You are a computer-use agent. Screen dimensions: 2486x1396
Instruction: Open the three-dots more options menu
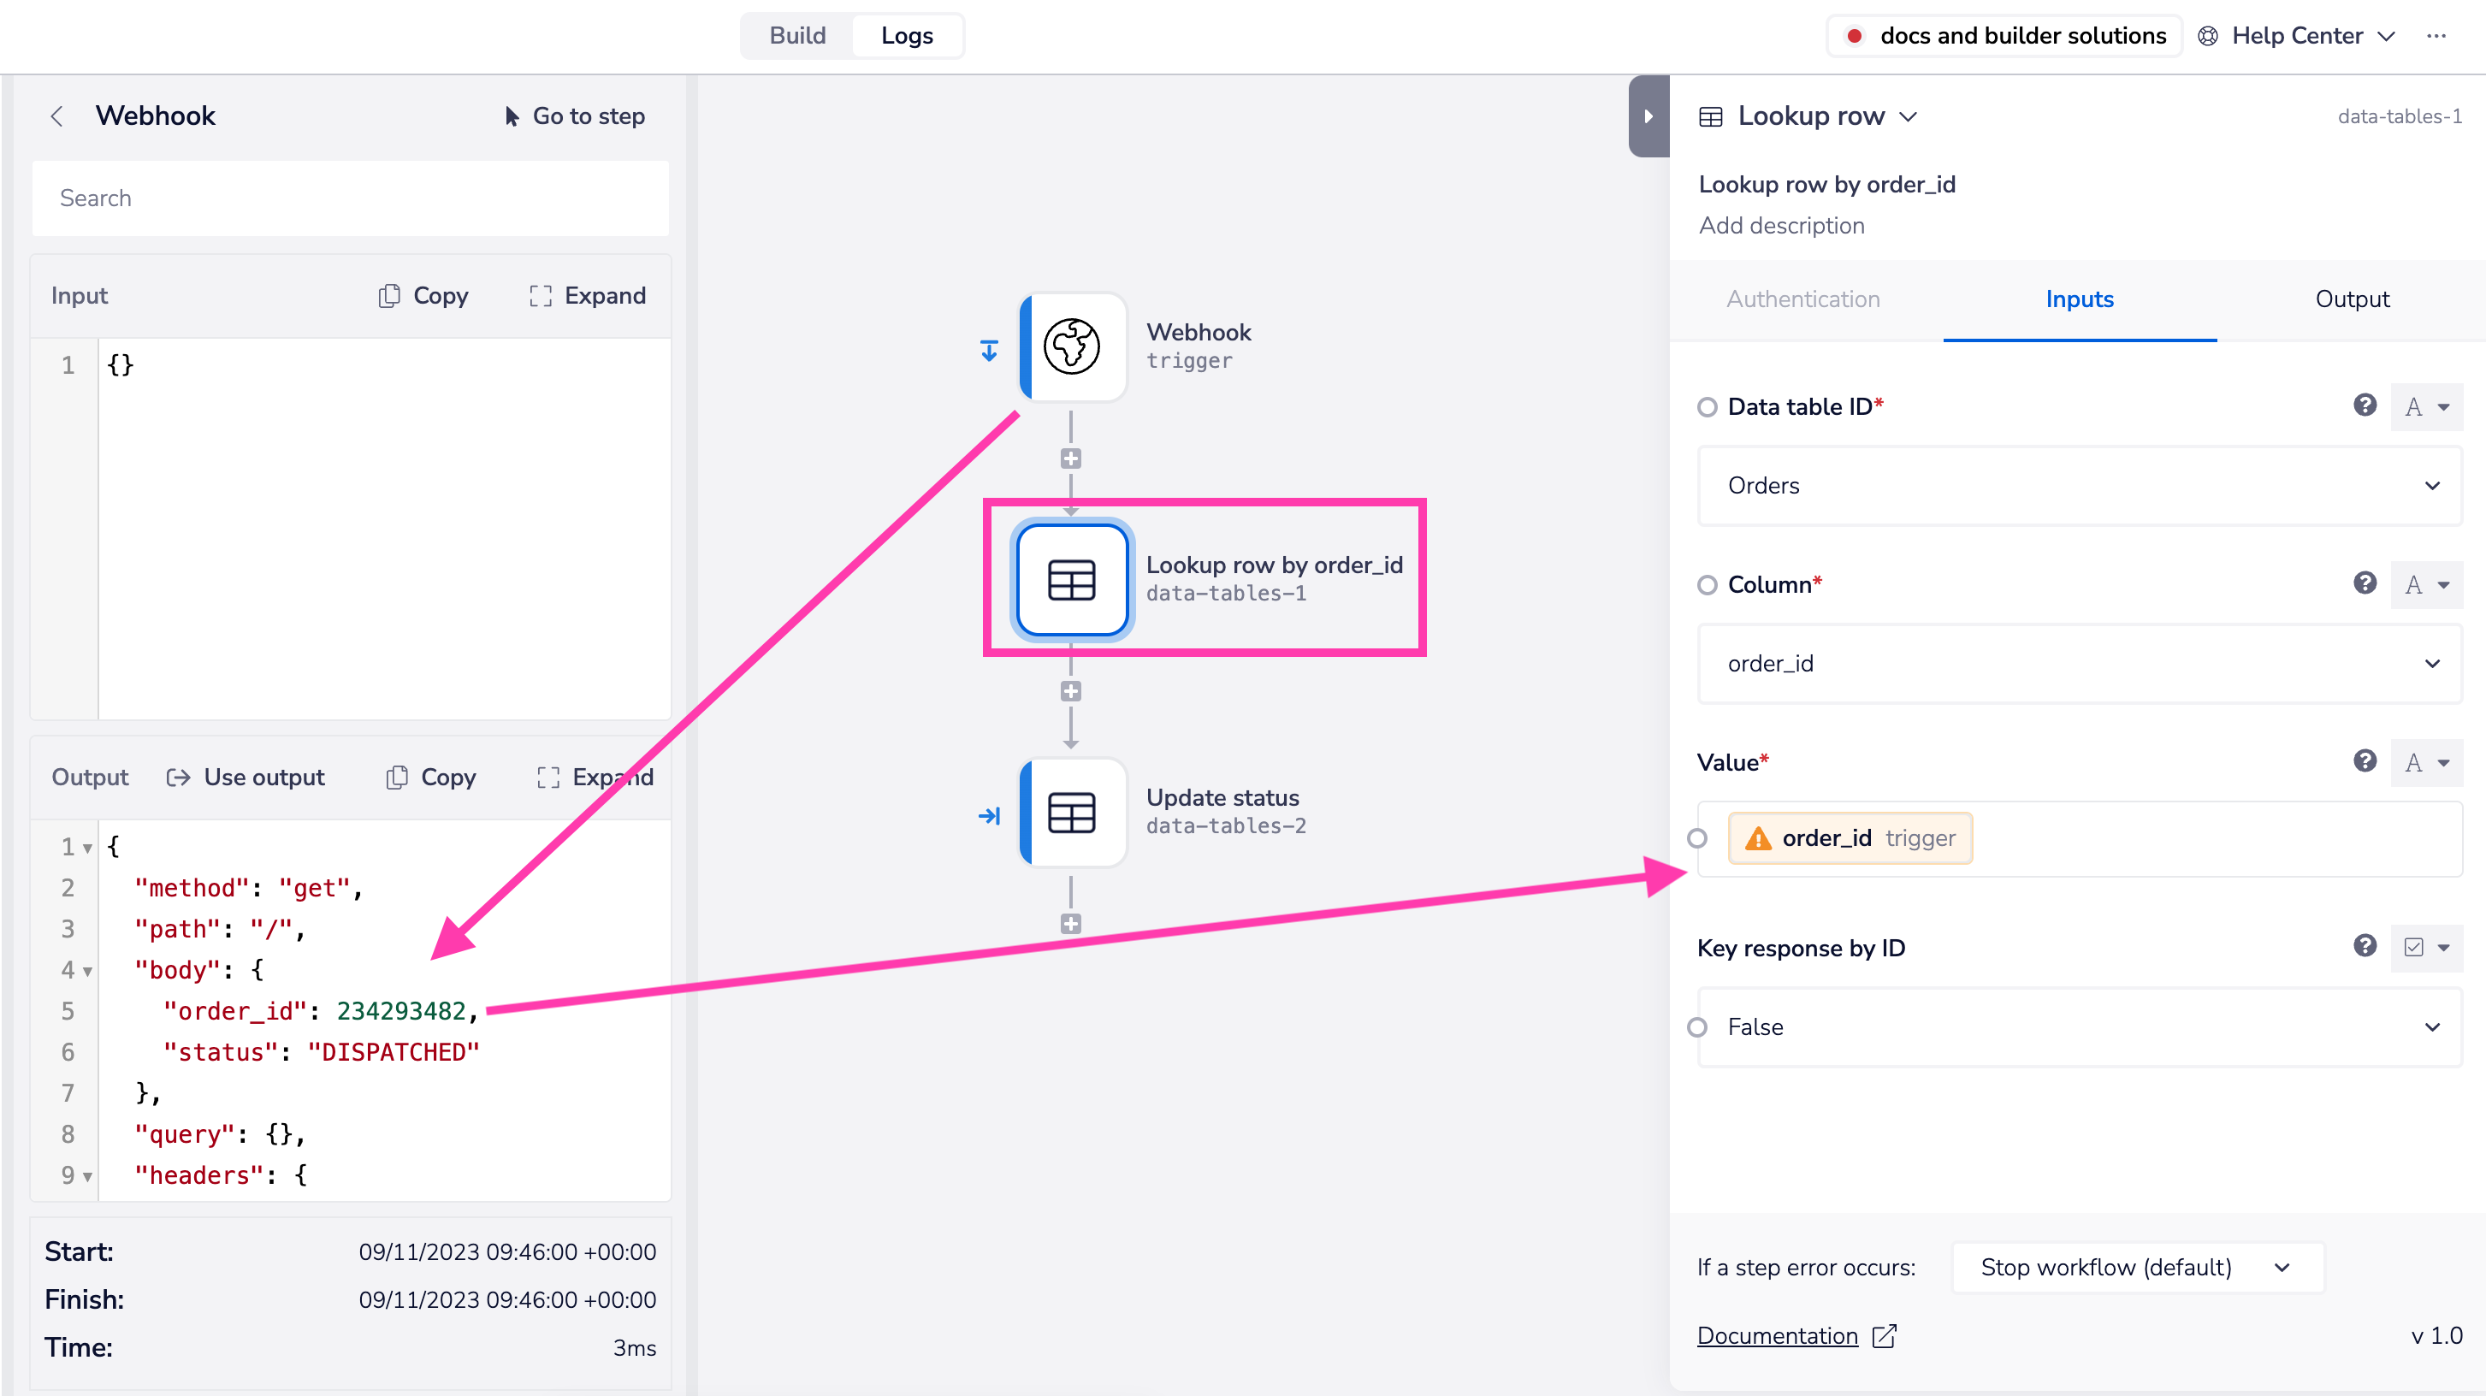coord(2436,36)
